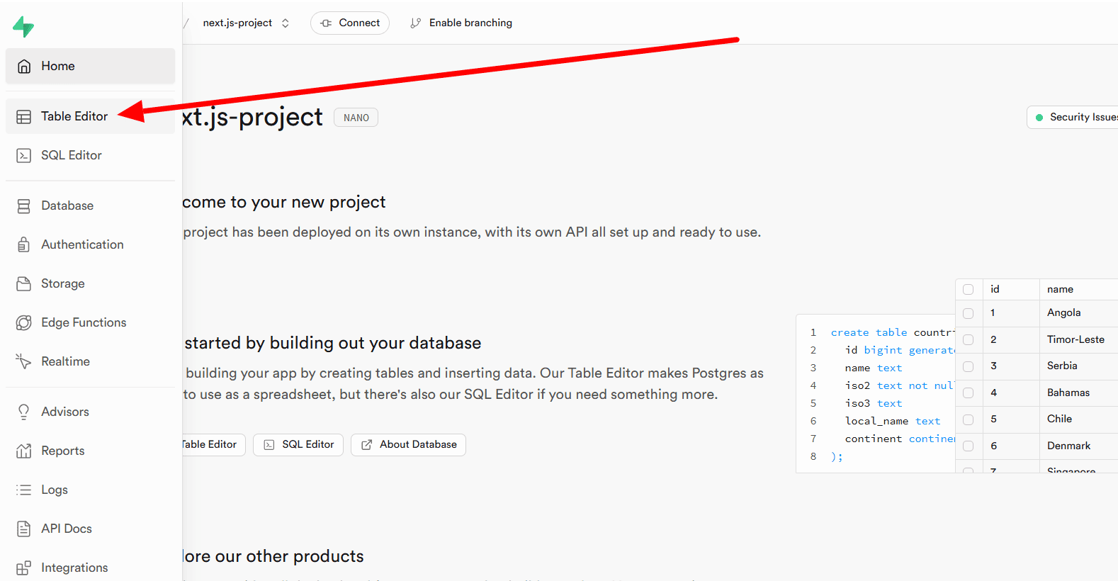Click the Storage folder icon
This screenshot has width=1118, height=581.
pyautogui.click(x=24, y=283)
